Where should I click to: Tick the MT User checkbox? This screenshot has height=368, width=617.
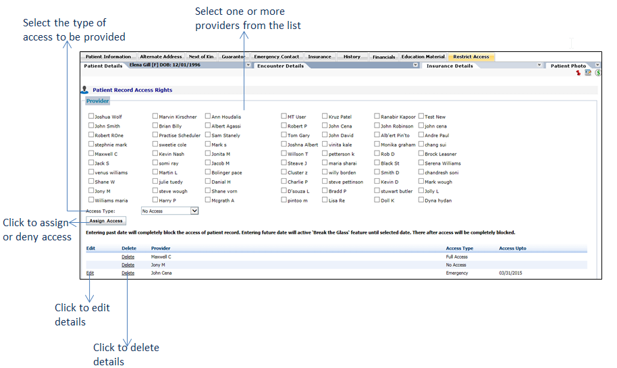click(284, 116)
